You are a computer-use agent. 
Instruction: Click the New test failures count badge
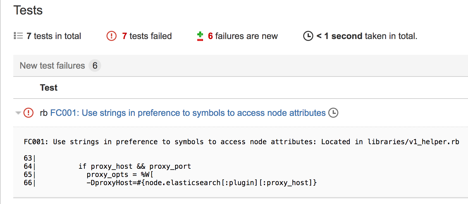[95, 66]
